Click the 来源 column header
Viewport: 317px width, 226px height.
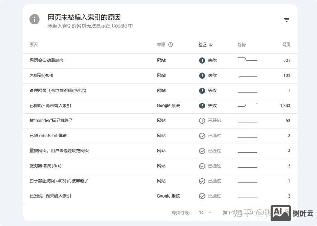click(x=161, y=45)
